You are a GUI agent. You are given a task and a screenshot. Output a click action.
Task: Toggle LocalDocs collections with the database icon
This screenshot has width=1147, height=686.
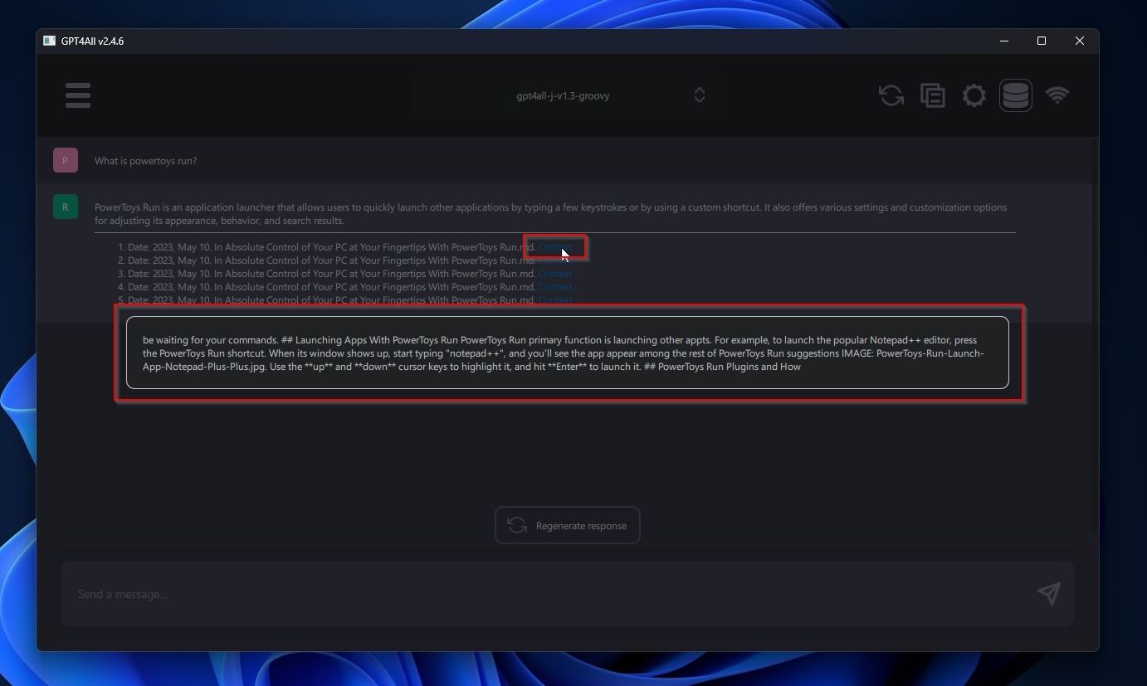(x=1016, y=95)
